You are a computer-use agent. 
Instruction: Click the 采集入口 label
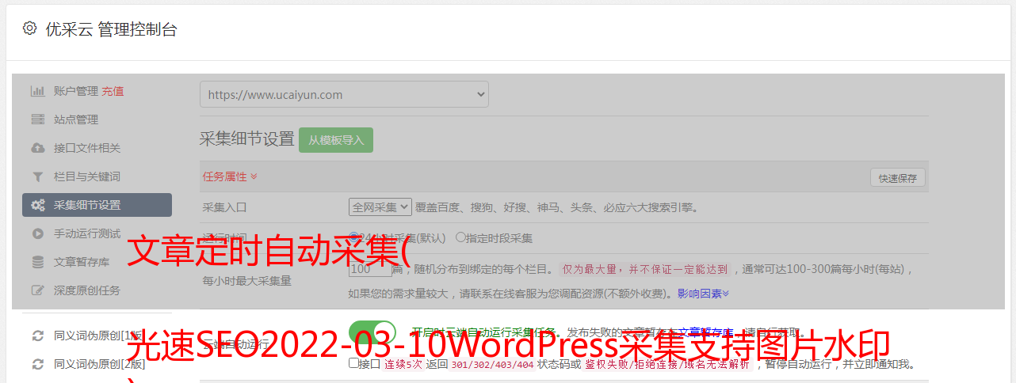(225, 207)
